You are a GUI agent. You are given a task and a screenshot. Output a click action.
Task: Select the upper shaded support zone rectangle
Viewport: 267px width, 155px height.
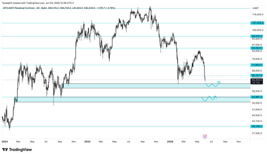pyautogui.click(x=156, y=86)
